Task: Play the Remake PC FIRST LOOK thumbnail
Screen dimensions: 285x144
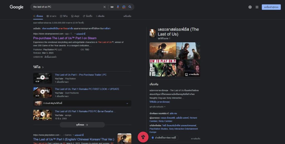Action: (x=43, y=92)
